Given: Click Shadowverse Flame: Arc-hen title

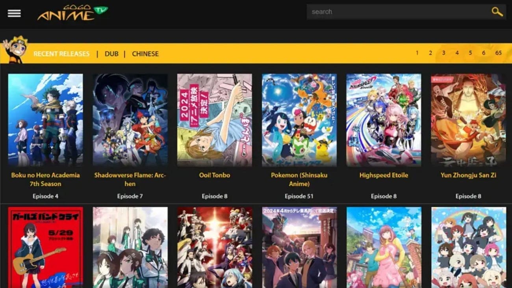Looking at the screenshot, I should click(130, 179).
